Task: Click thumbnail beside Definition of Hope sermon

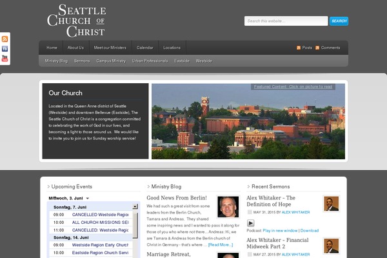Action: 332,204
